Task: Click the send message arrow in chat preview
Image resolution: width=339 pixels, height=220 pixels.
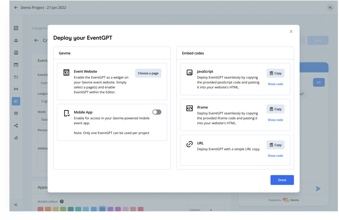Action: point(318,189)
